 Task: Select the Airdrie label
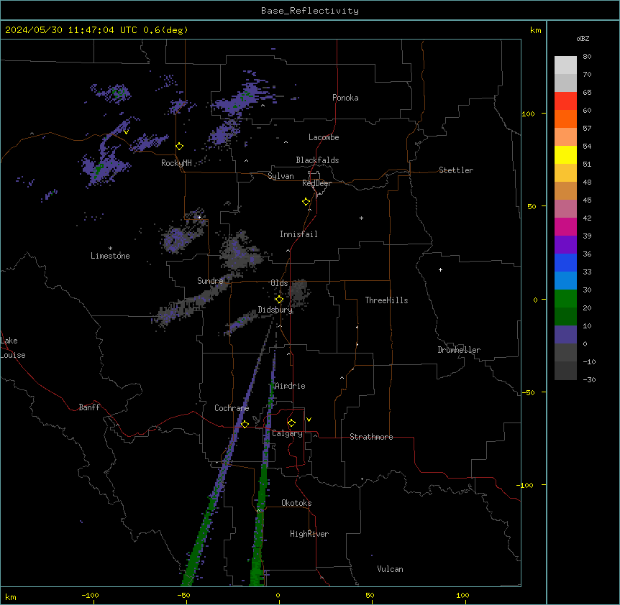[x=291, y=386]
